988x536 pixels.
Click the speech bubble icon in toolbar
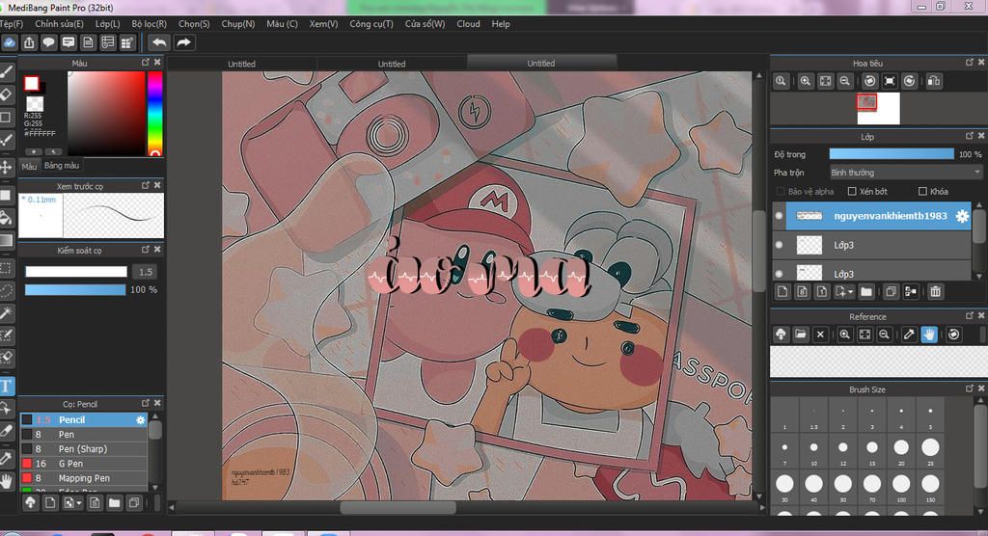[48, 42]
